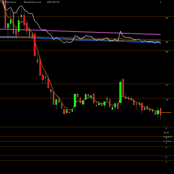Image resolution: width=174 pixels, height=174 pixels.
Task: Click the '14' price axis label
Action: (167, 100)
